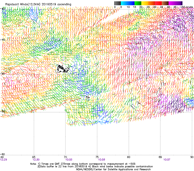Click the magenta 40-45 knots legend swatch

pyautogui.click(x=172, y=3)
